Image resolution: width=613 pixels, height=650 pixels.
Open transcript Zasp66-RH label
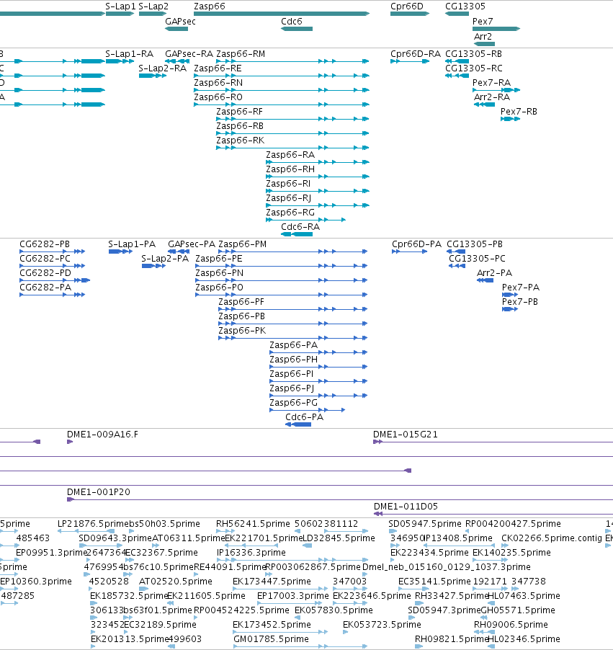290,169
